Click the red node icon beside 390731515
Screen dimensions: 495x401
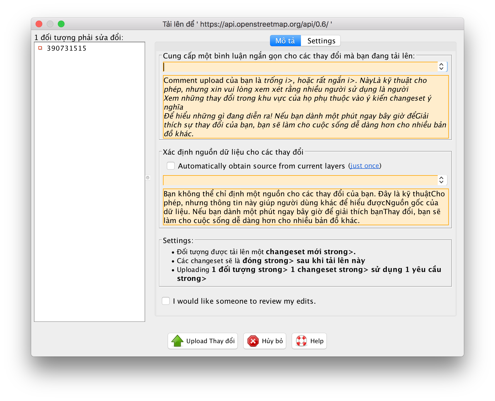(40, 48)
